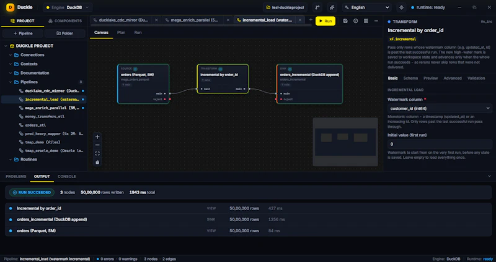Open the Schema tab in properties
Image resolution: width=496 pixels, height=262 pixels.
tap(410, 78)
